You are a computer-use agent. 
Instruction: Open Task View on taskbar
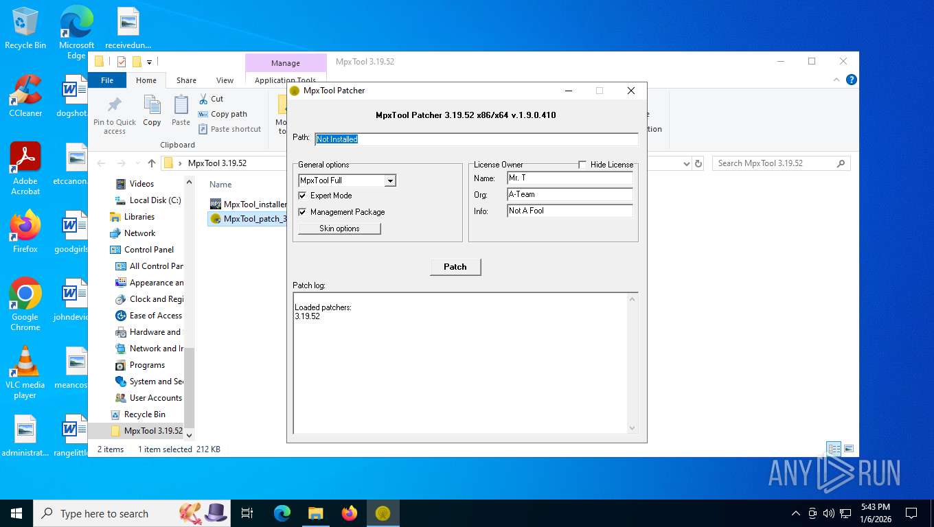247,513
